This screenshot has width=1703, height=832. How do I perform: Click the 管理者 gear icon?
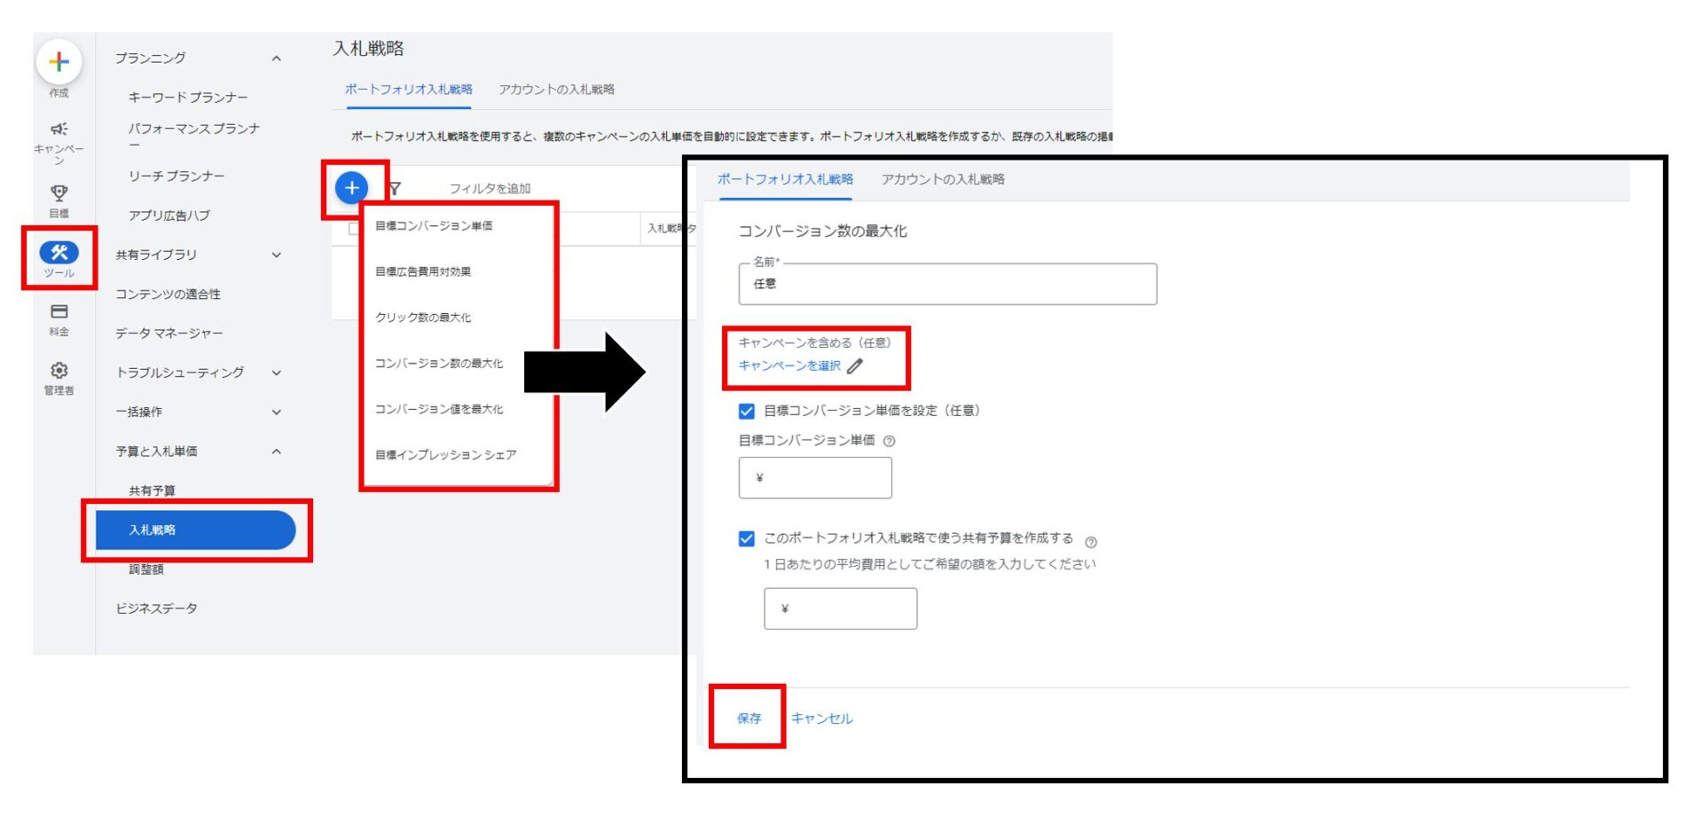[59, 371]
